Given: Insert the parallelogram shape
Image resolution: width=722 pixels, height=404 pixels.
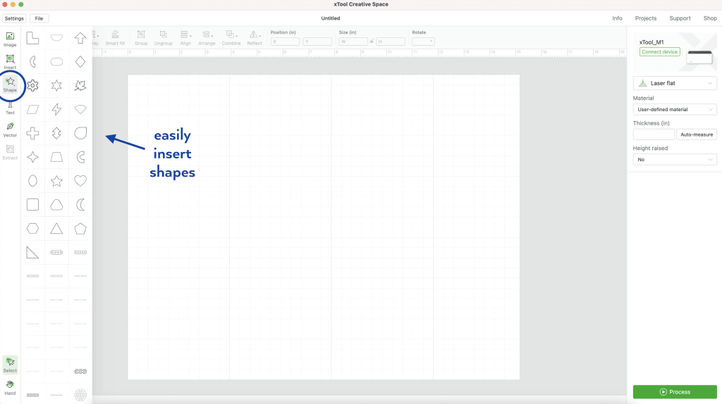Looking at the screenshot, I should (32, 109).
